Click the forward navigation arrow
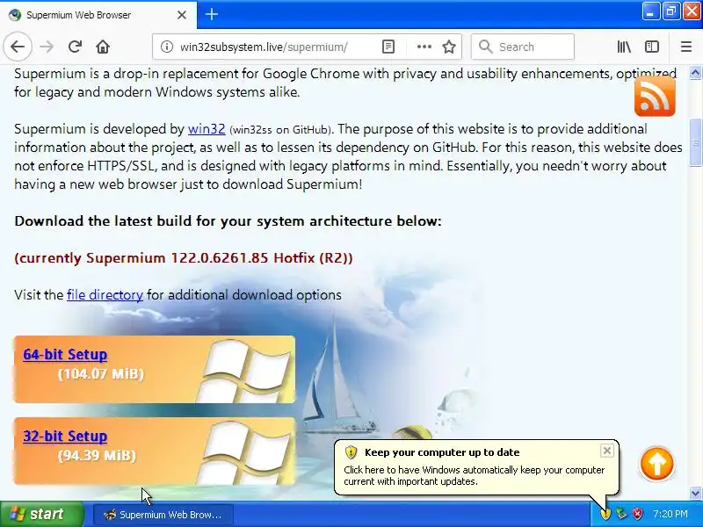The width and height of the screenshot is (703, 527). (47, 47)
